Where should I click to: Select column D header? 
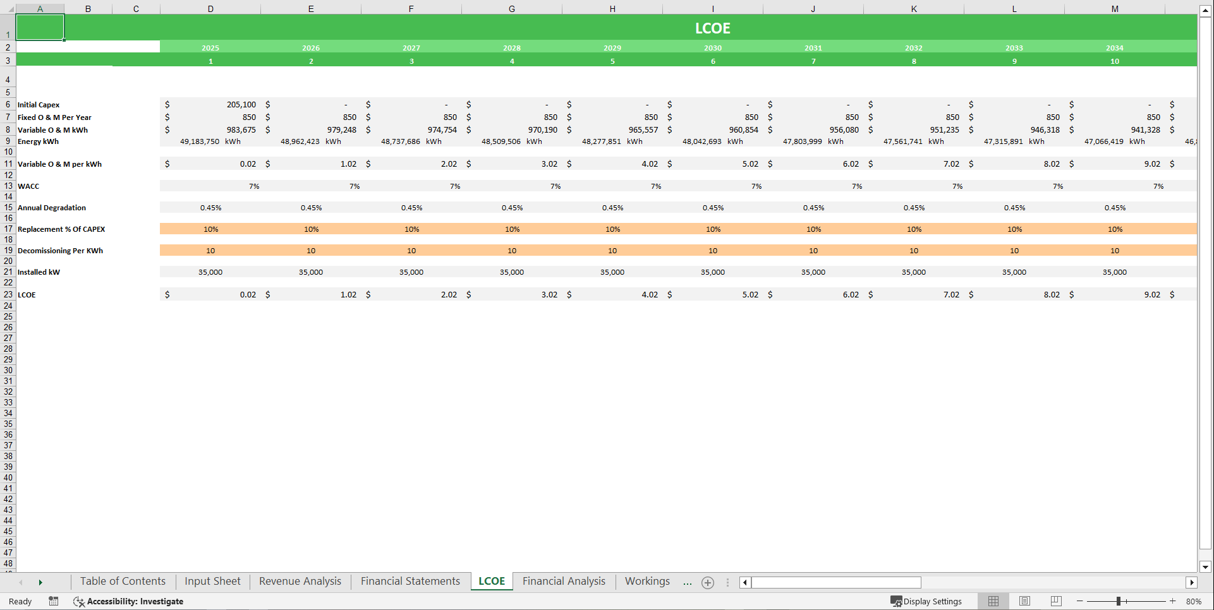point(210,8)
